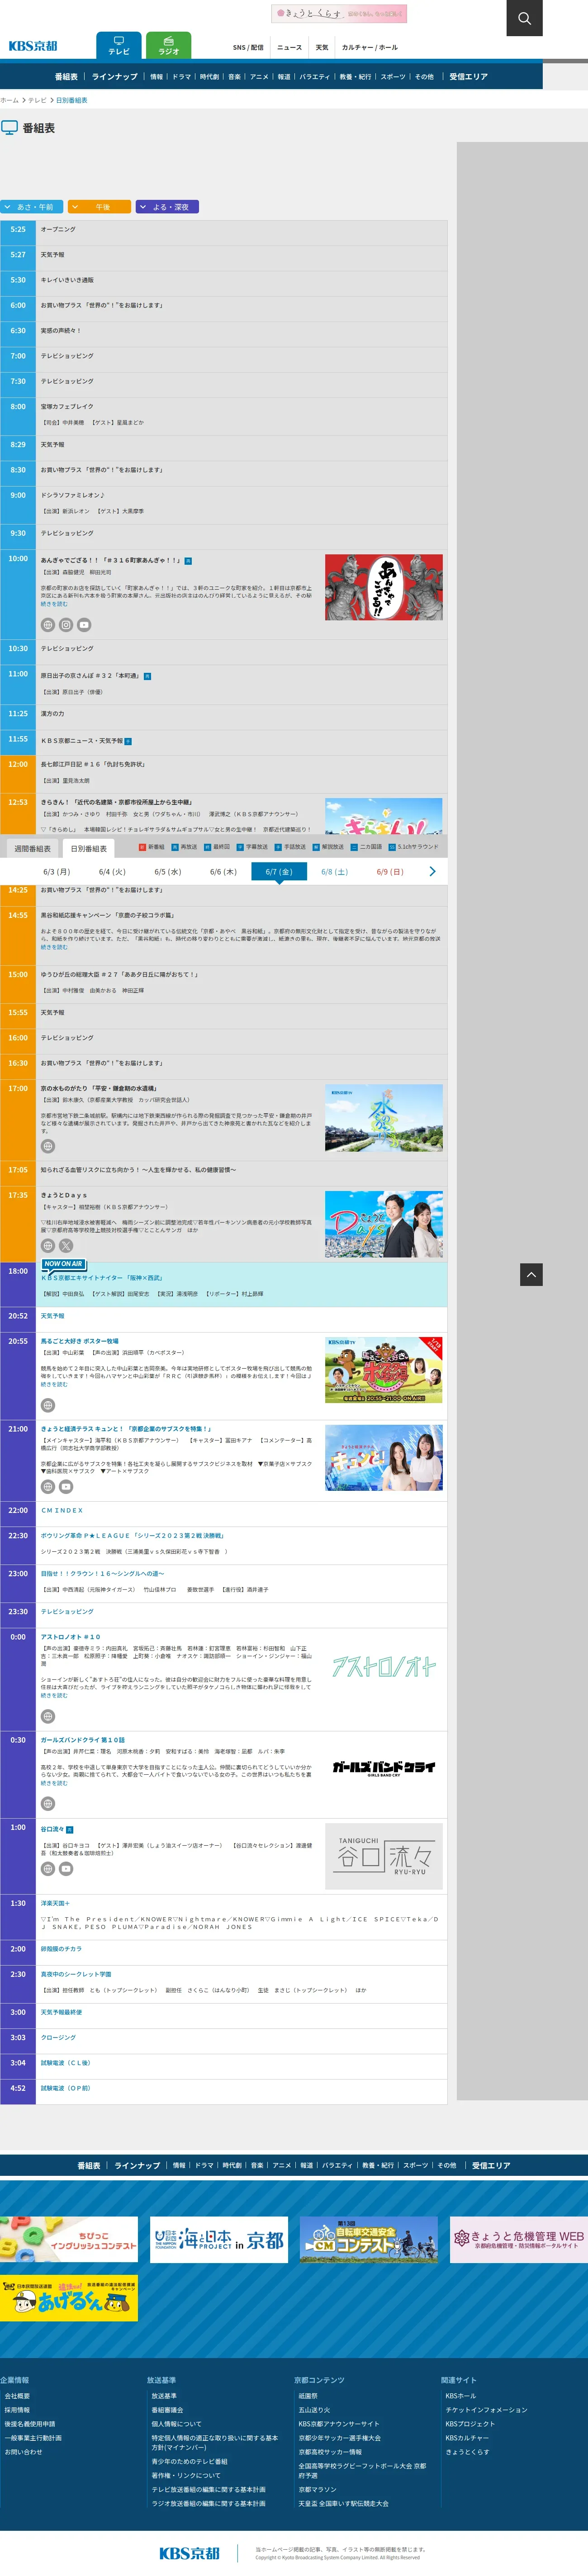Click the KBS Kyoto logo in header
The width and height of the screenshot is (588, 2576).
(33, 46)
